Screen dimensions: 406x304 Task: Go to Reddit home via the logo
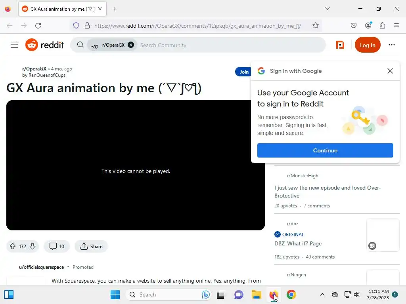pos(44,45)
